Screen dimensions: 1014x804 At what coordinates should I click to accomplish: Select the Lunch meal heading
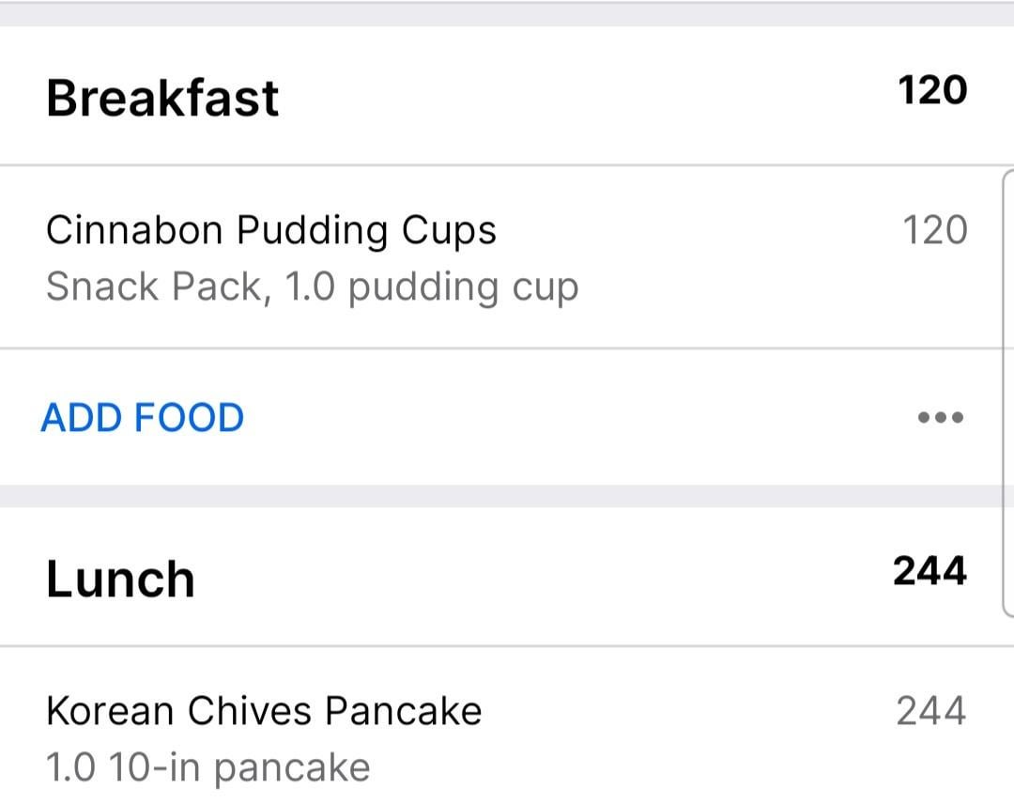click(120, 579)
